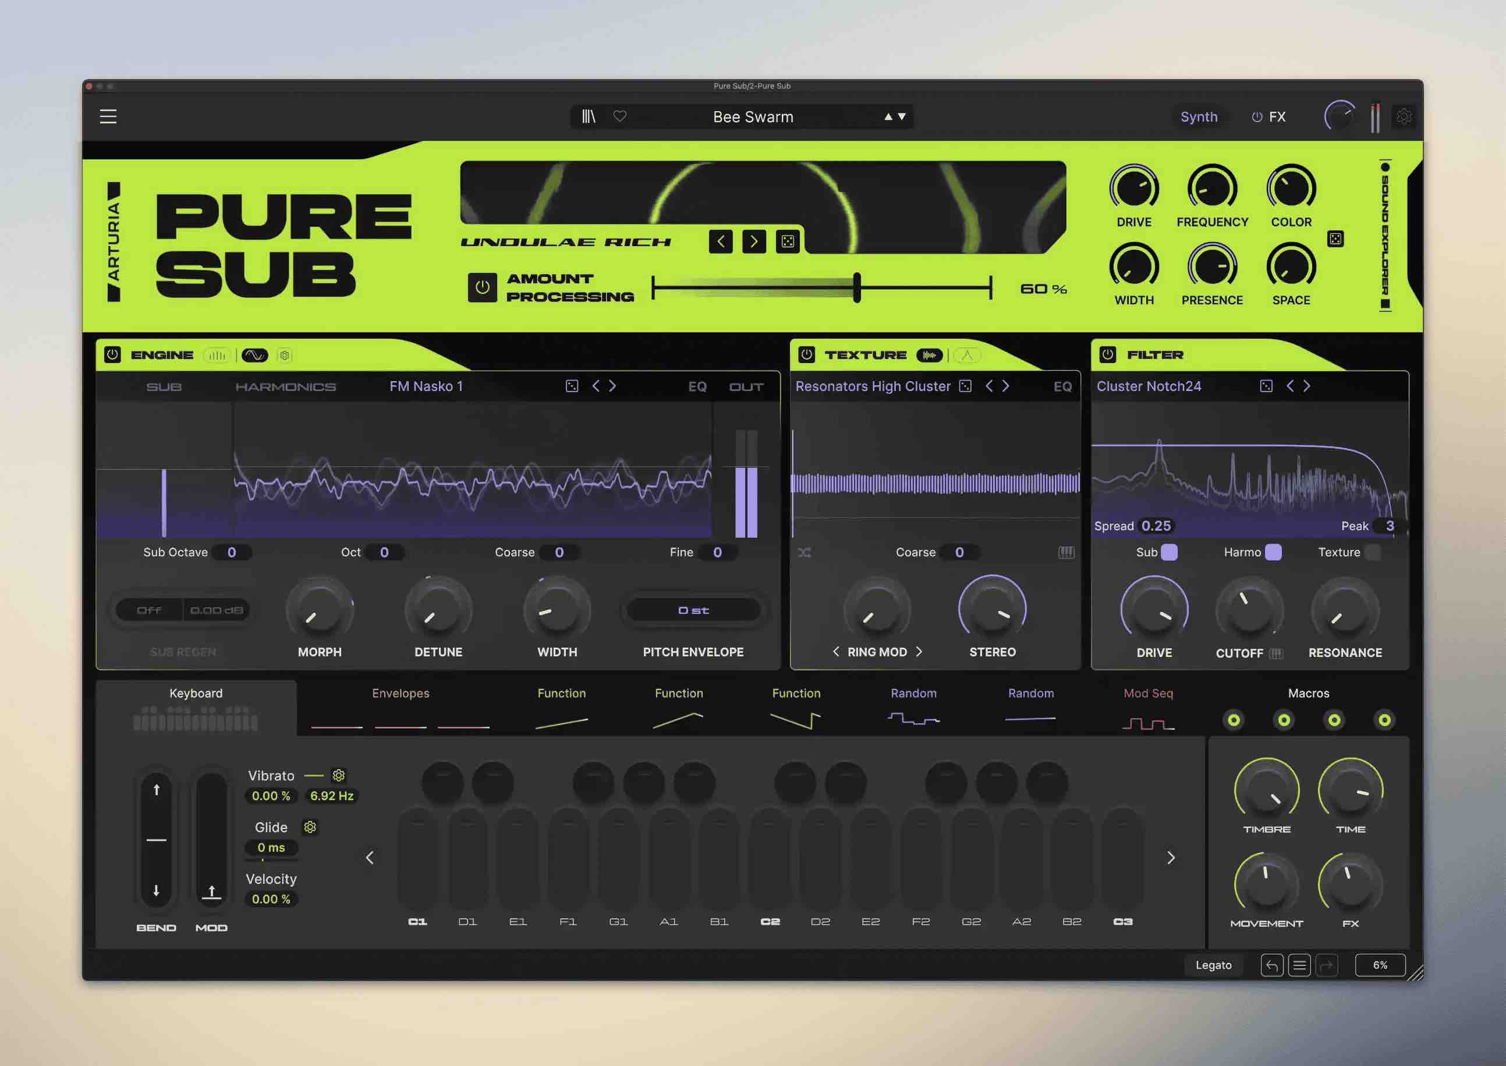
Task: Click the undo arrow in the bottom bar
Action: (1272, 965)
